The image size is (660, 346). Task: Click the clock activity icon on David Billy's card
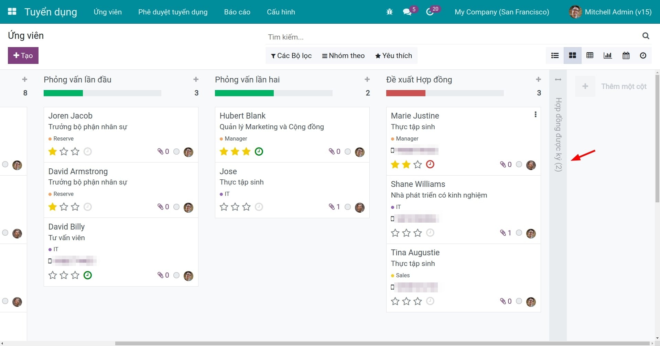(x=87, y=275)
